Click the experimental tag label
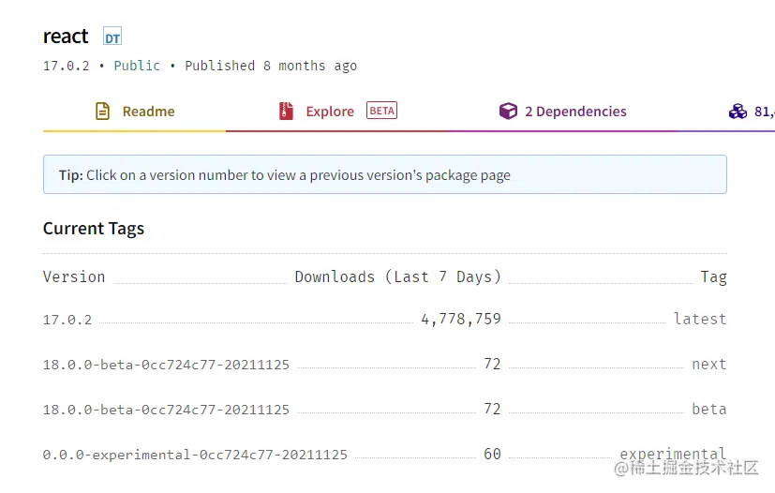The width and height of the screenshot is (775, 493). click(673, 454)
